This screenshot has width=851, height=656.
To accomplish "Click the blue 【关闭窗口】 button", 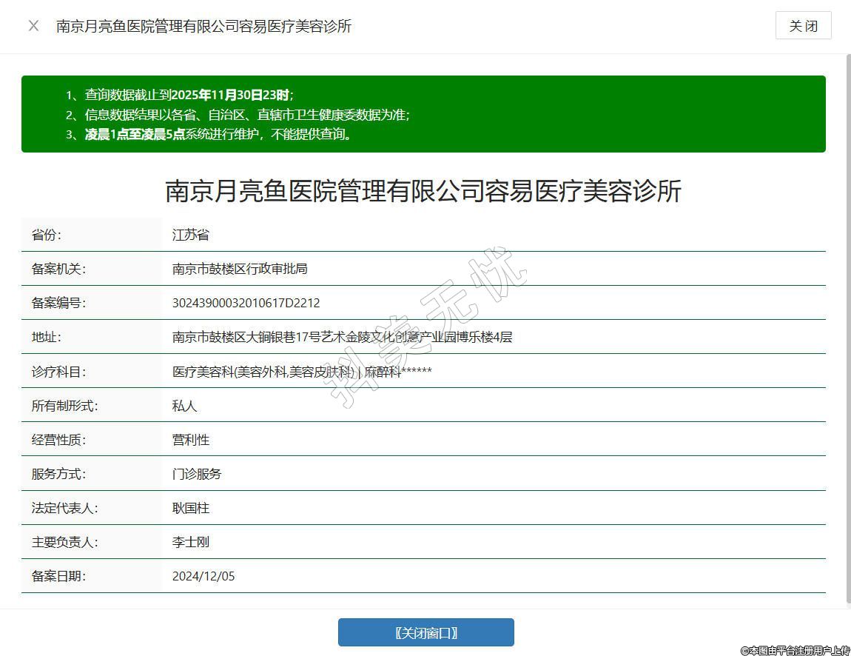I will pos(425,632).
